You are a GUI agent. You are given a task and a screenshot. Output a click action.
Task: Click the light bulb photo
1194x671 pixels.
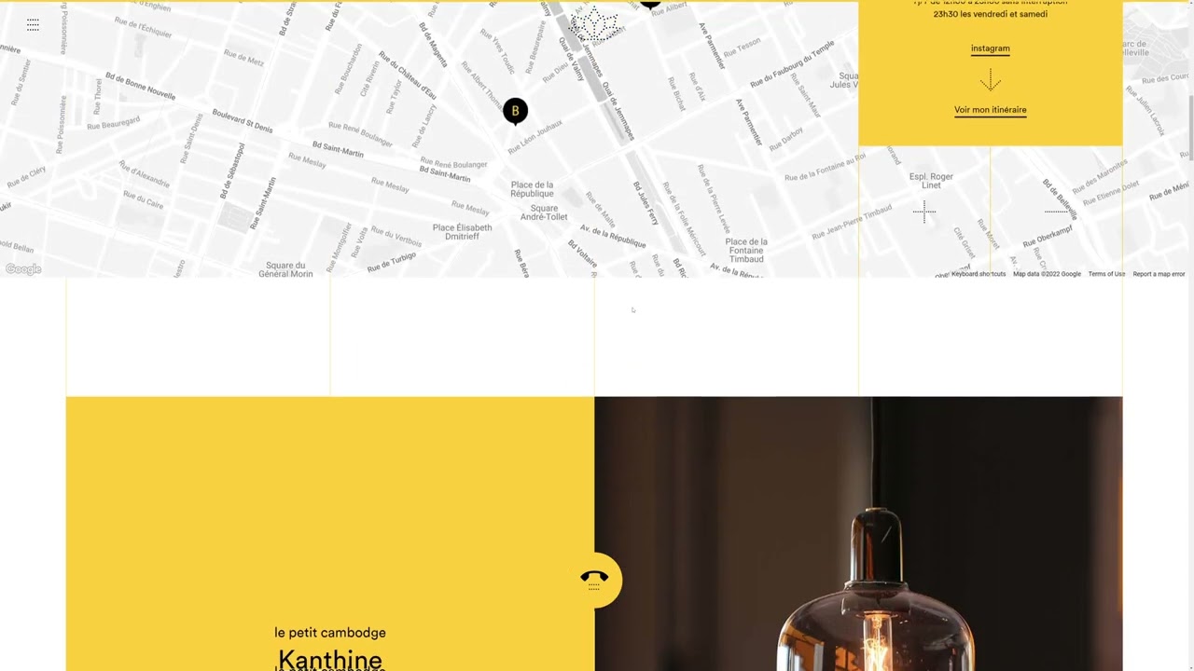point(858,533)
